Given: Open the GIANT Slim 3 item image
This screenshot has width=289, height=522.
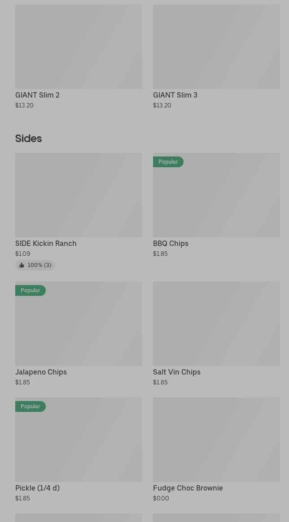Looking at the screenshot, I should 216,47.
